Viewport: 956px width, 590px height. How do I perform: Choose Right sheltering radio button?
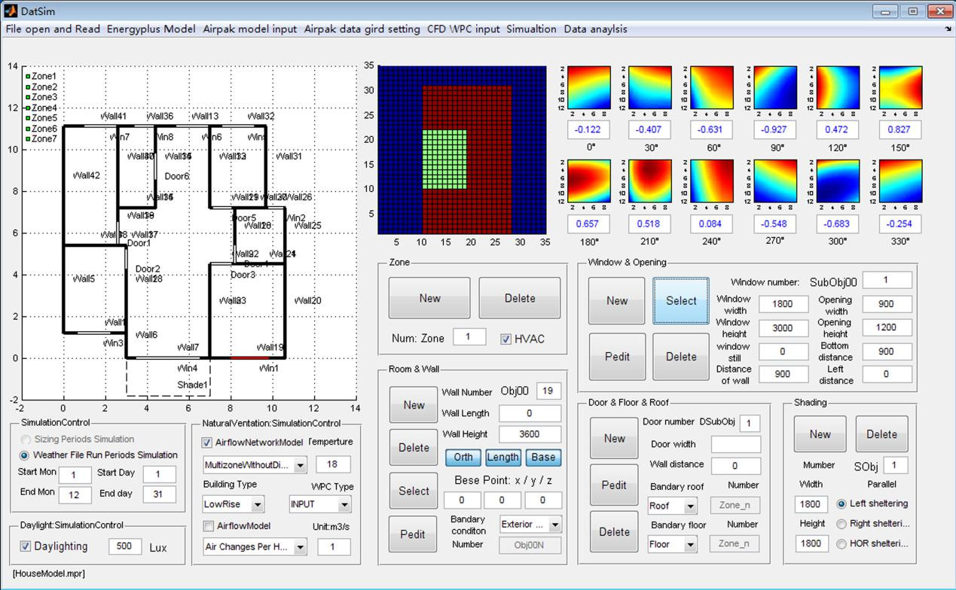pos(841,524)
